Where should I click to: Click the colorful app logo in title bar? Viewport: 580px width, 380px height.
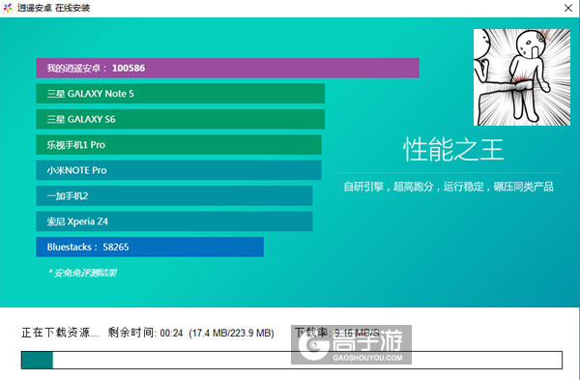coord(8,8)
